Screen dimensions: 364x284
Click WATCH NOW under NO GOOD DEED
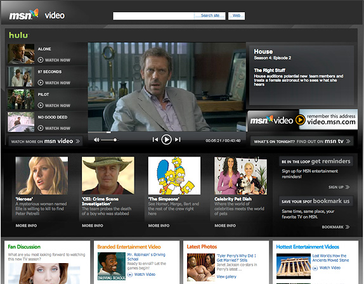tap(58, 128)
